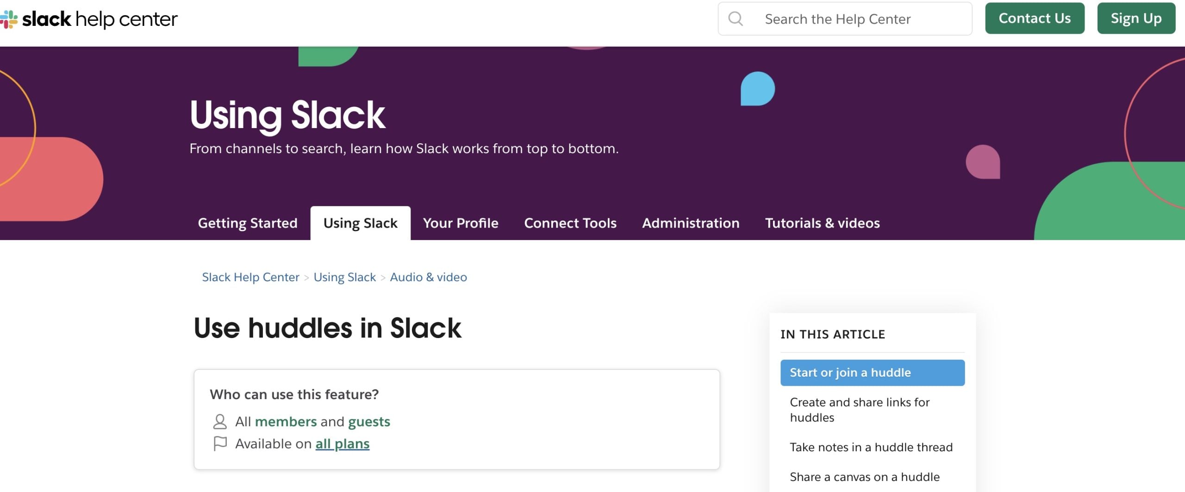Follow the Slack Help Center breadcrumb

tap(250, 277)
